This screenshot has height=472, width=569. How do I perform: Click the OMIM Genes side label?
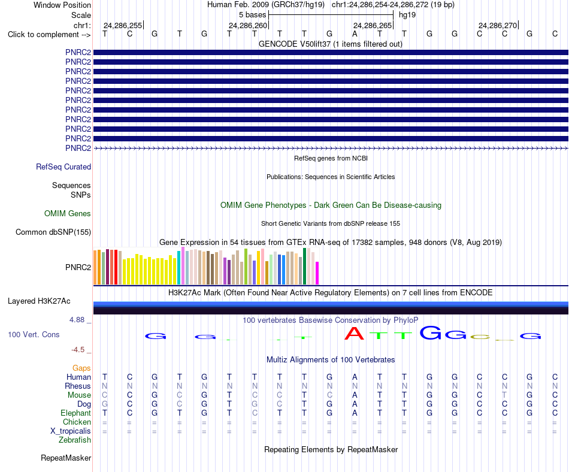click(x=67, y=213)
